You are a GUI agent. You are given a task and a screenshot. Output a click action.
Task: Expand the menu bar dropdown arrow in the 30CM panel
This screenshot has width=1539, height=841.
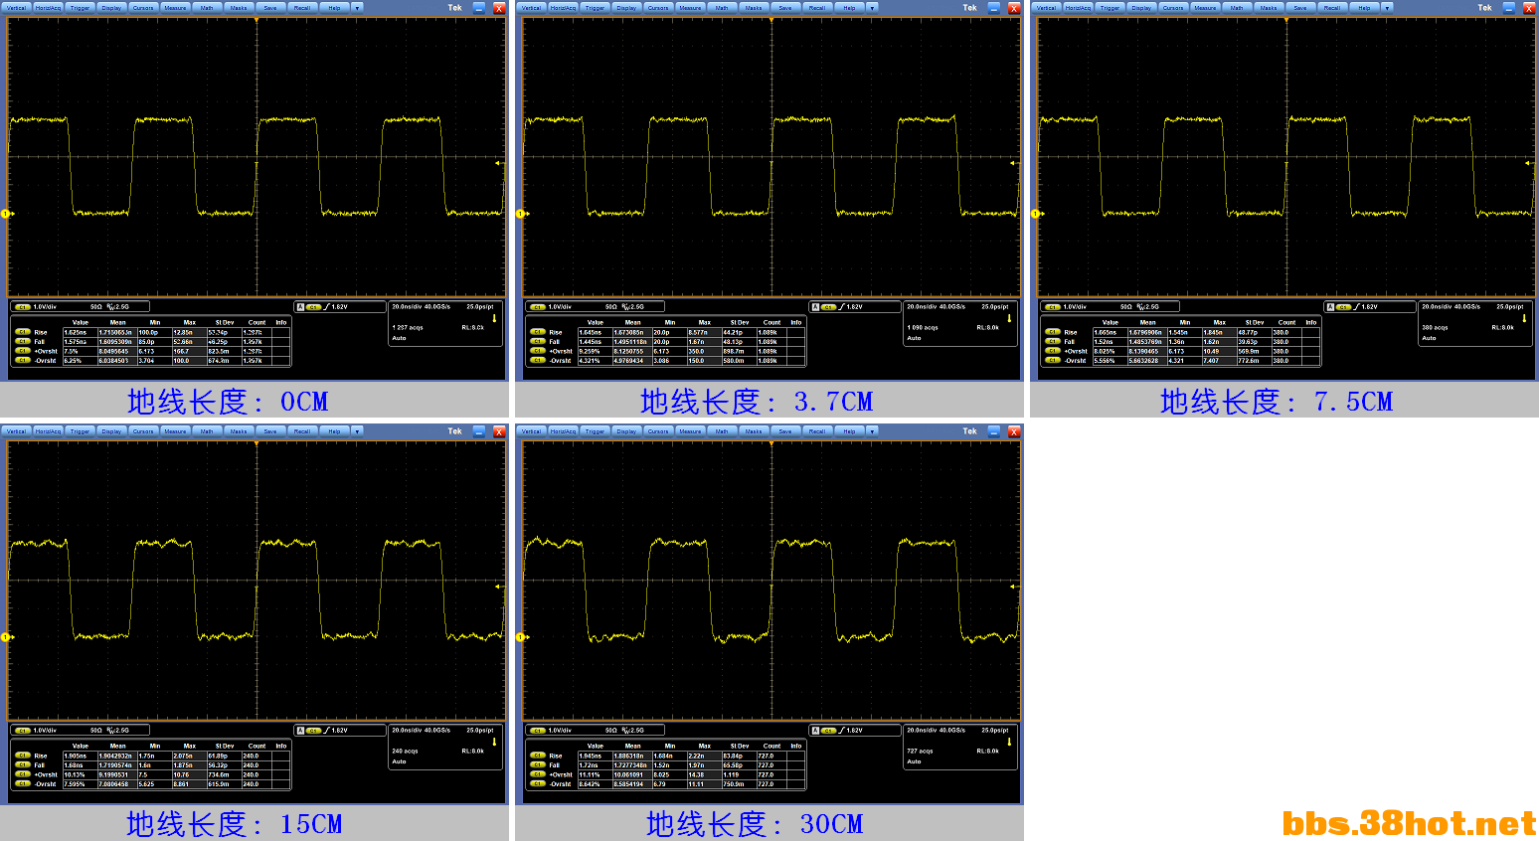pyautogui.click(x=872, y=431)
